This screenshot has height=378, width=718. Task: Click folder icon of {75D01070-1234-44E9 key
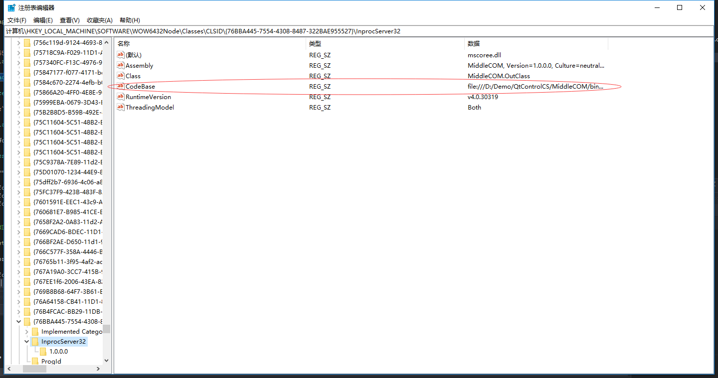click(x=27, y=172)
